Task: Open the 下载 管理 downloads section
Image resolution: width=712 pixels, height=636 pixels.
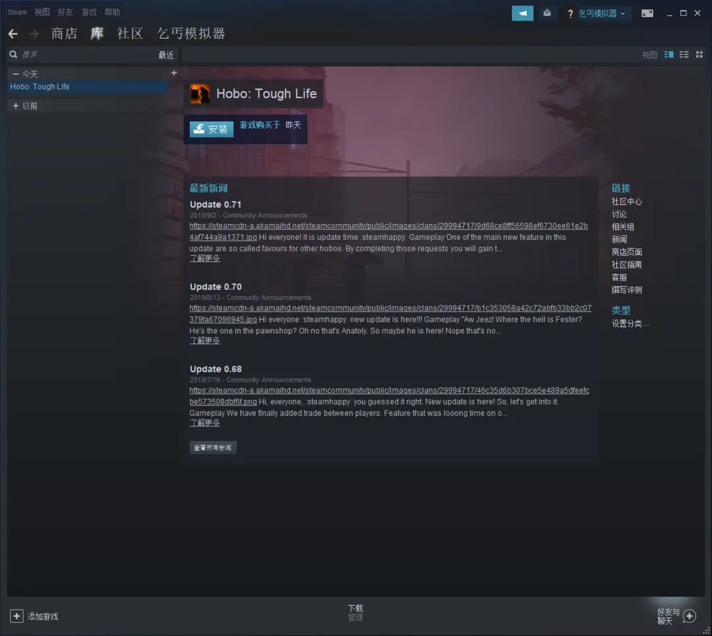Action: point(355,612)
